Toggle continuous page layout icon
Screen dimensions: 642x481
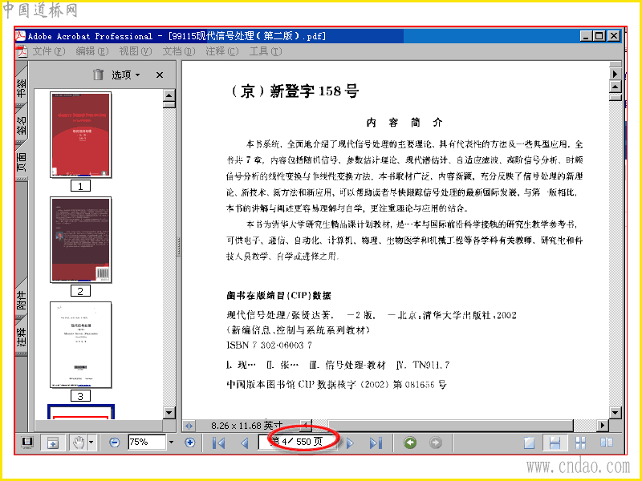click(555, 443)
